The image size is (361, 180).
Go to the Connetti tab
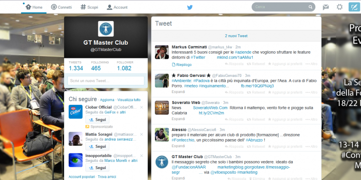[61, 7]
